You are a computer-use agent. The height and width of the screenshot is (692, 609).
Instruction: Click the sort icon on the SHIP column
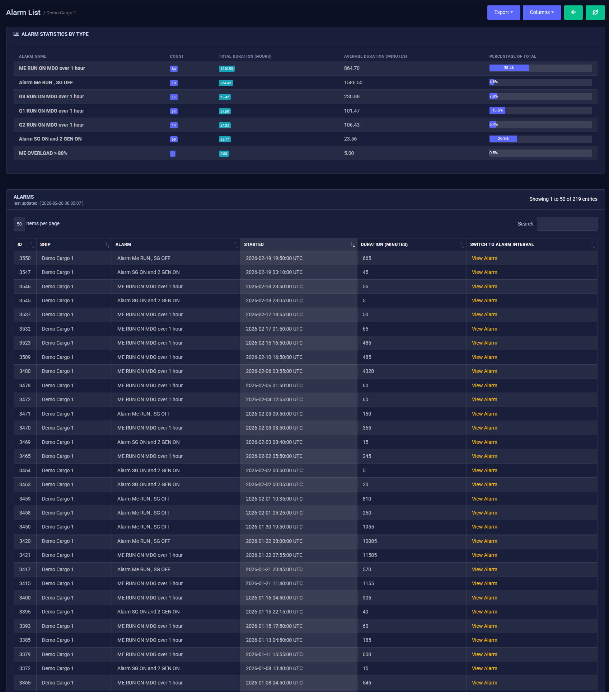(107, 246)
